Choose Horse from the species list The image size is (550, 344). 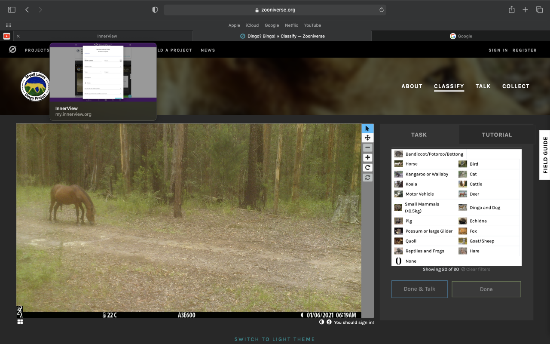pyautogui.click(x=411, y=164)
